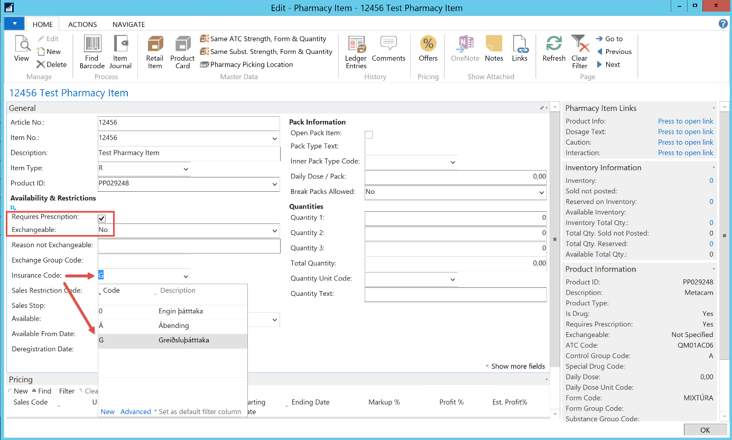Switch to the NAVIGATE ribbon tab

coord(128,24)
